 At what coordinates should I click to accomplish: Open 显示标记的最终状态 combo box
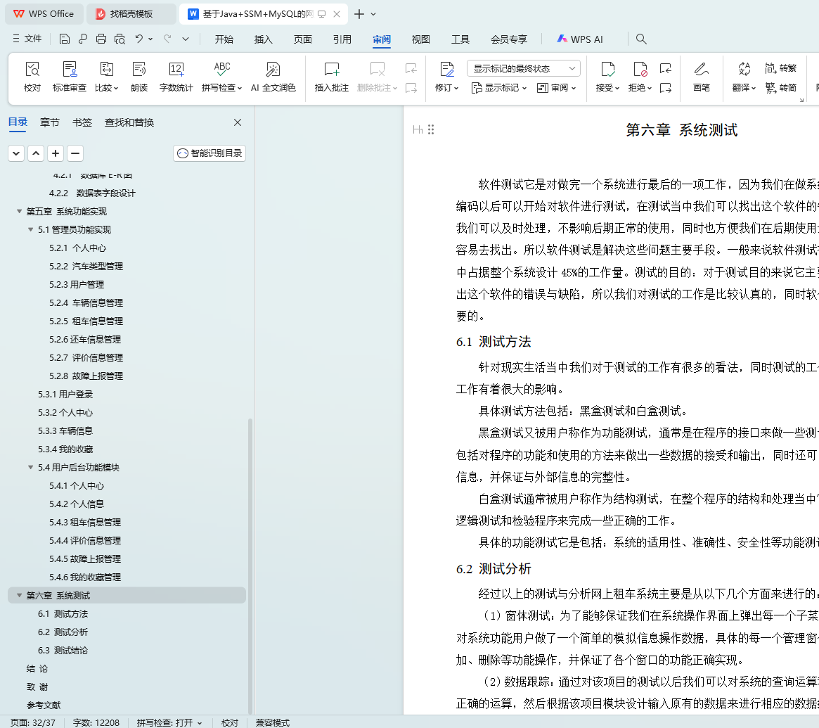pos(523,68)
